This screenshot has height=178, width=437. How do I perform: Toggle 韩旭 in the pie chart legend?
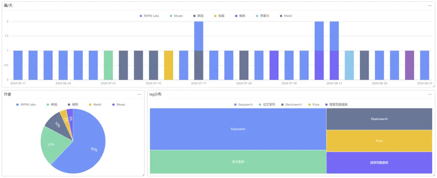coord(52,104)
